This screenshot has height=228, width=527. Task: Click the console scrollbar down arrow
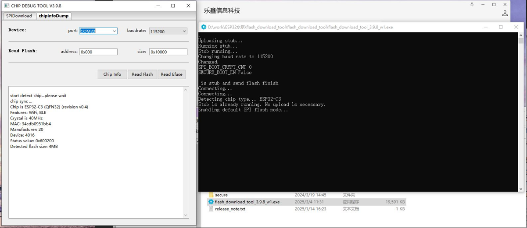pyautogui.click(x=521, y=189)
